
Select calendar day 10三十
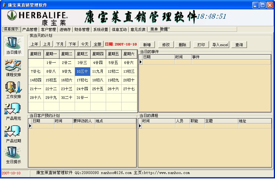pyautogui.click(x=83, y=71)
